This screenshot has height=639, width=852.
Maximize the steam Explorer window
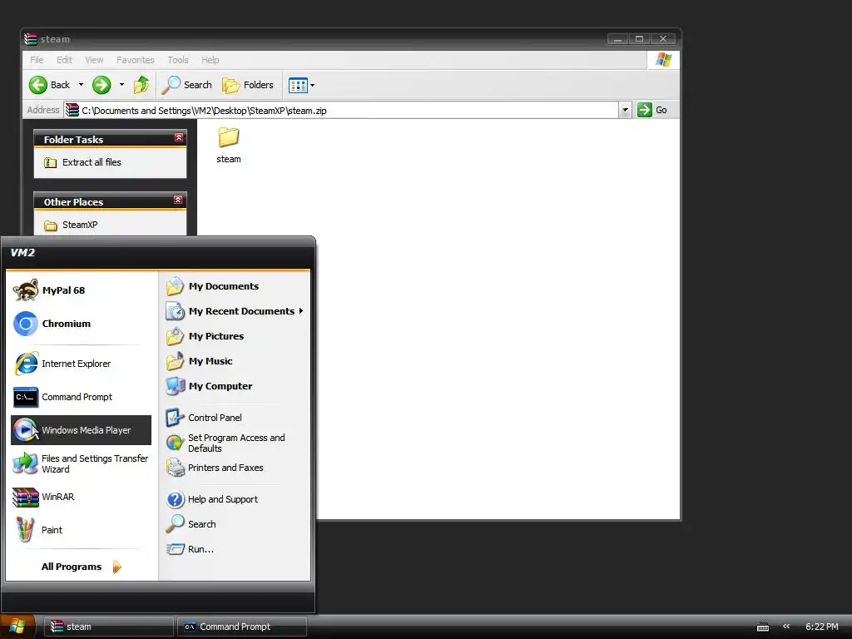tap(640, 38)
